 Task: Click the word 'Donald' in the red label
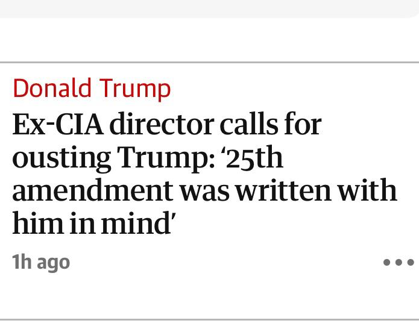pyautogui.click(x=52, y=88)
